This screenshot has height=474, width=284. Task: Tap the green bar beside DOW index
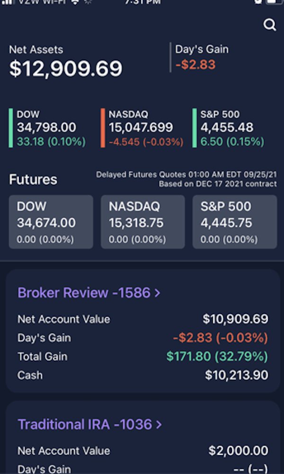(10, 128)
